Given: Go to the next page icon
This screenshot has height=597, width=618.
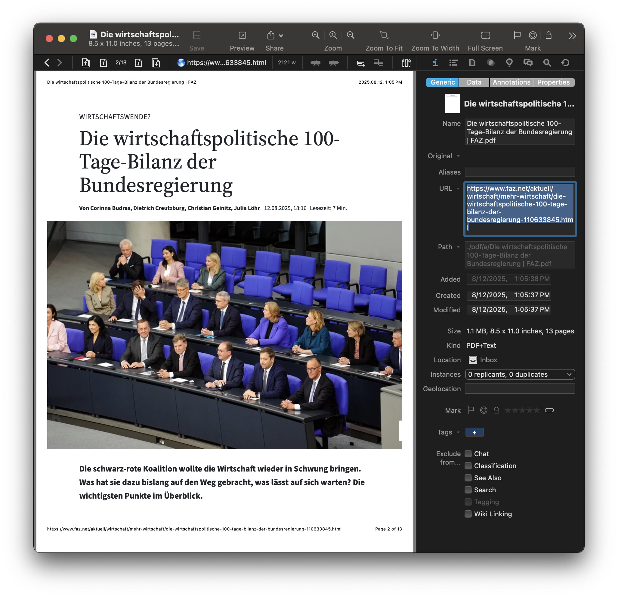Looking at the screenshot, I should click(x=138, y=63).
